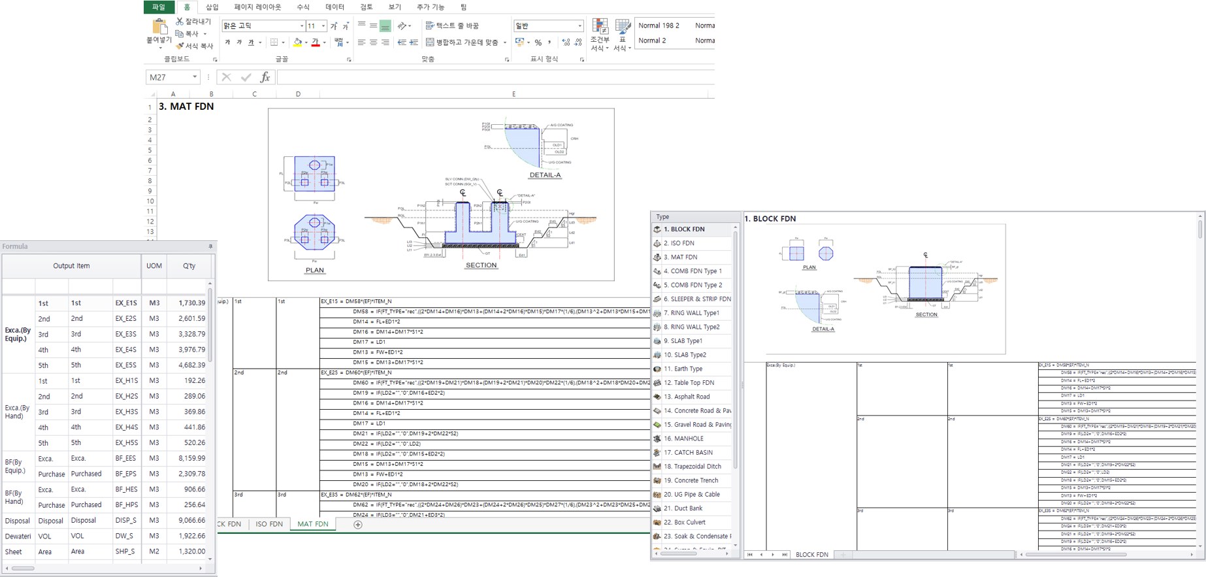Open the Insert ribbon tab
The width and height of the screenshot is (1206, 577).
(212, 7)
